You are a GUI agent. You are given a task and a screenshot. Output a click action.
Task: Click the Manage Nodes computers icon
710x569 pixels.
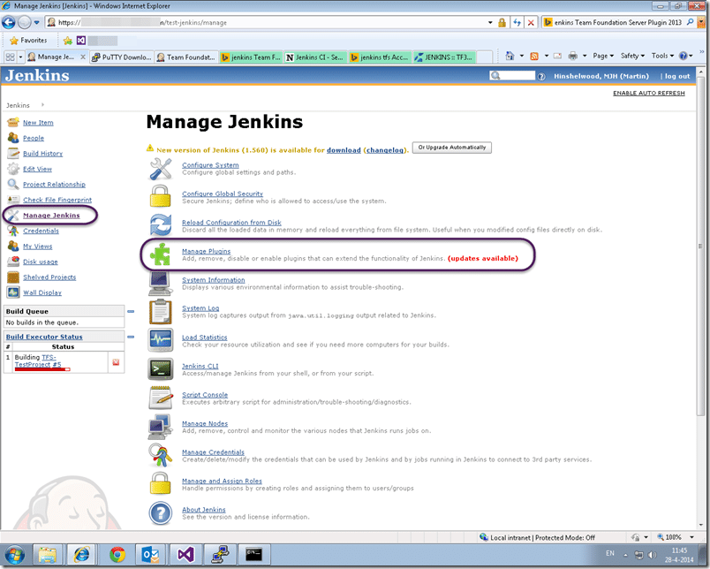click(160, 426)
